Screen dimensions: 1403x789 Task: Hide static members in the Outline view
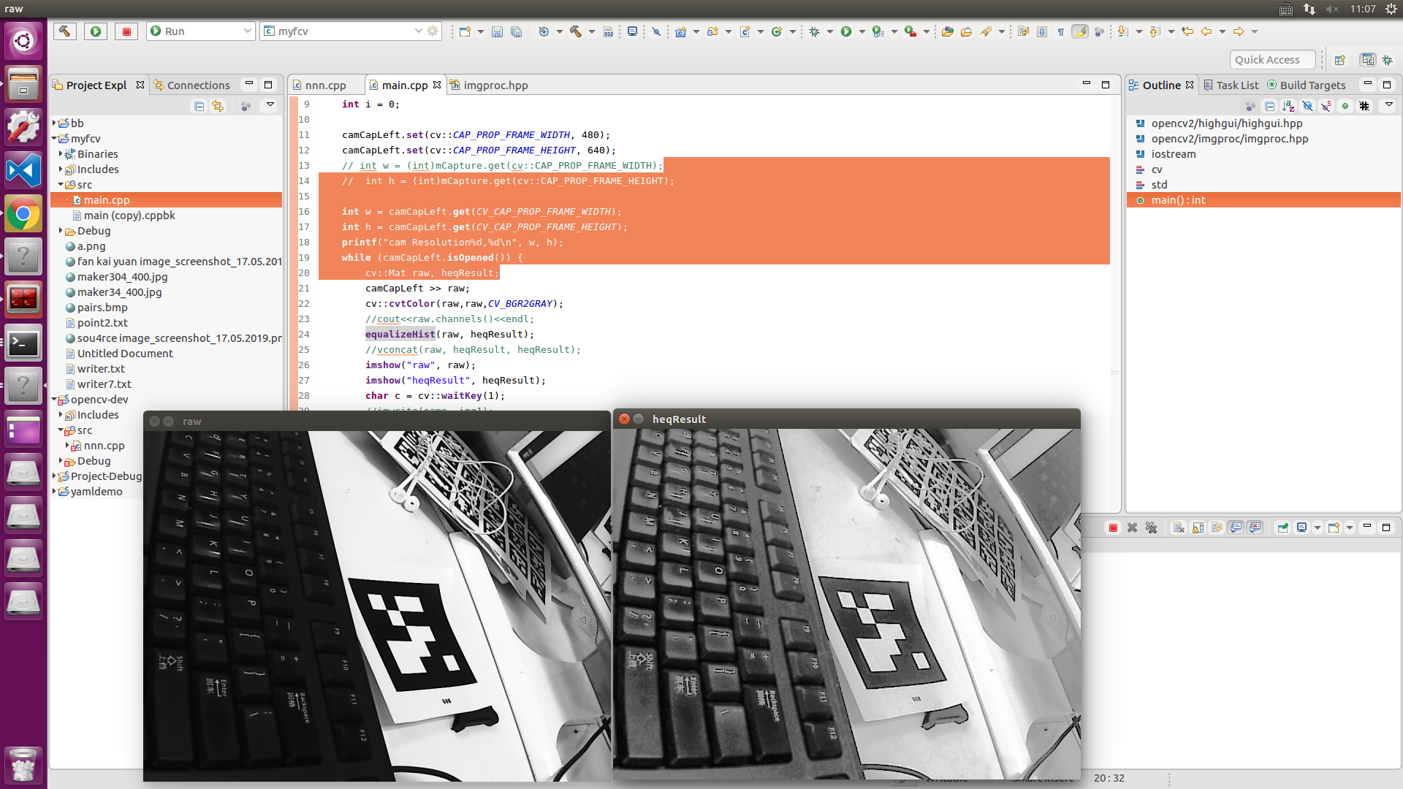(x=1326, y=106)
